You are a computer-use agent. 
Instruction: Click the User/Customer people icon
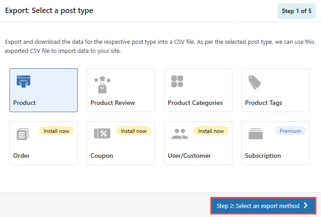point(179,134)
